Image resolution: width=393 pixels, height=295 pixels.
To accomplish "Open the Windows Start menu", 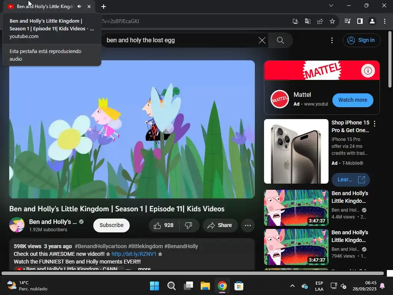I will point(154,286).
